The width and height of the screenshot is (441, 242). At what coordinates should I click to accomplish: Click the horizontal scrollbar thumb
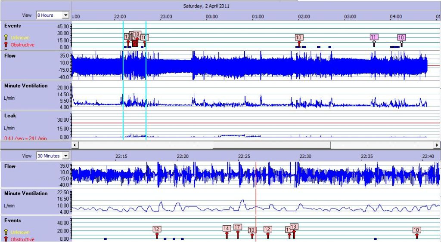(271, 145)
